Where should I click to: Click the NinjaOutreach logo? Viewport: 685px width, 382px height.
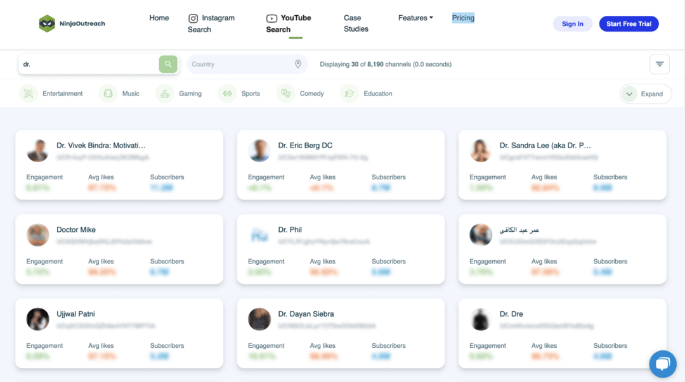click(x=72, y=23)
